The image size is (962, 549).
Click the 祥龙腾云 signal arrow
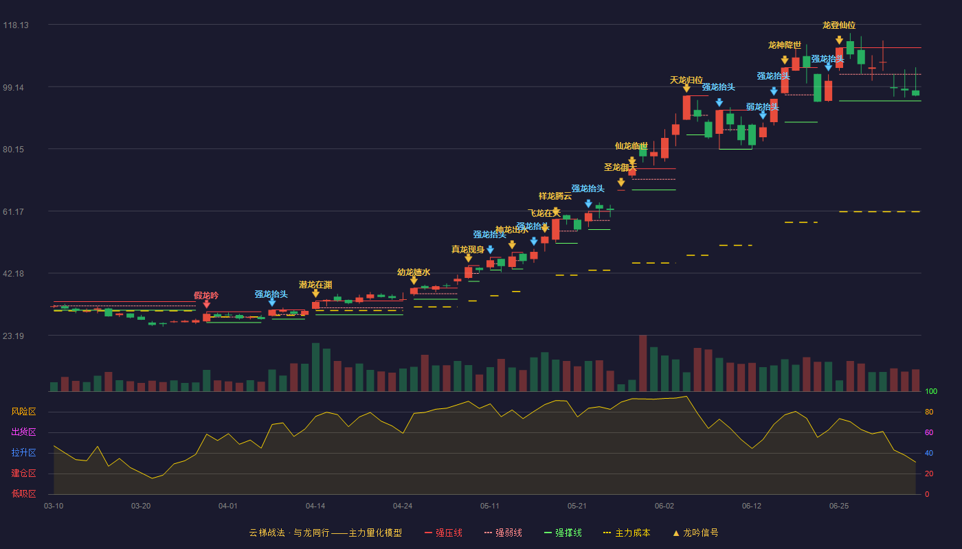point(555,211)
